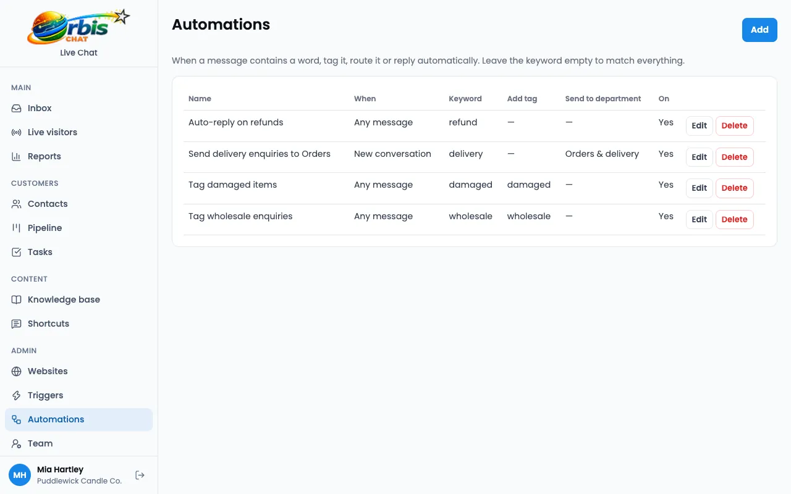Click the MH avatar circle
This screenshot has height=494, width=791.
20,475
